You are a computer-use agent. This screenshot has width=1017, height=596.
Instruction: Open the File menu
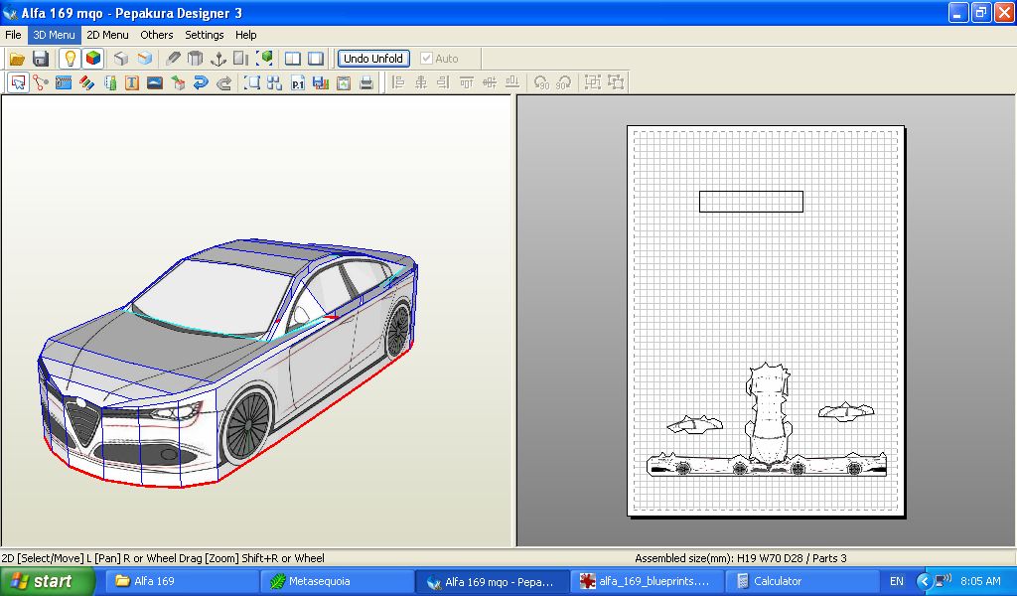pos(13,35)
